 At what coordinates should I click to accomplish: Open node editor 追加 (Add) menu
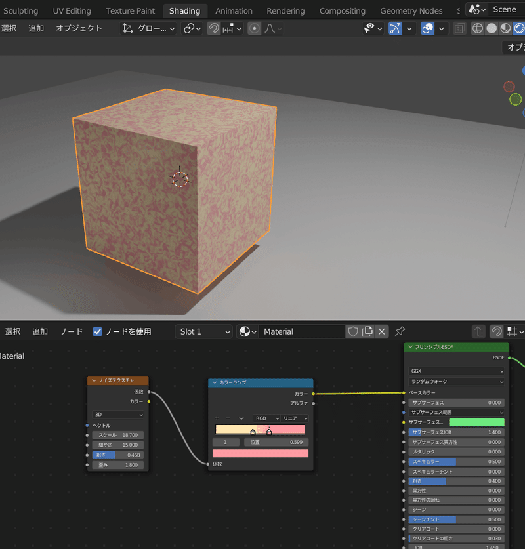40,332
